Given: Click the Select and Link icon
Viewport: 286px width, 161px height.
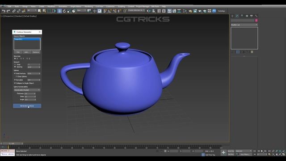Looking at the screenshot, I should point(14,11).
